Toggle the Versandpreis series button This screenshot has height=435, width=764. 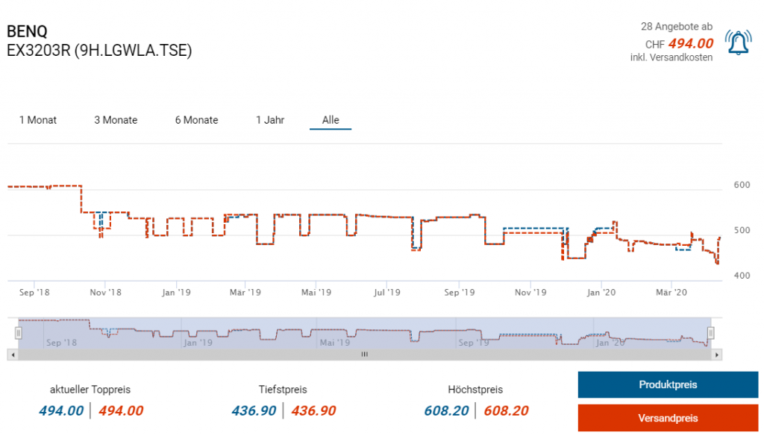pyautogui.click(x=668, y=418)
